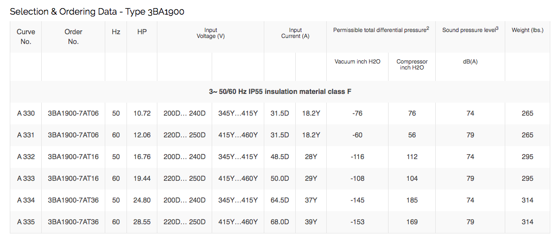Click the "Weight (lbs.)" column header
559x240 pixels.
(x=528, y=30)
